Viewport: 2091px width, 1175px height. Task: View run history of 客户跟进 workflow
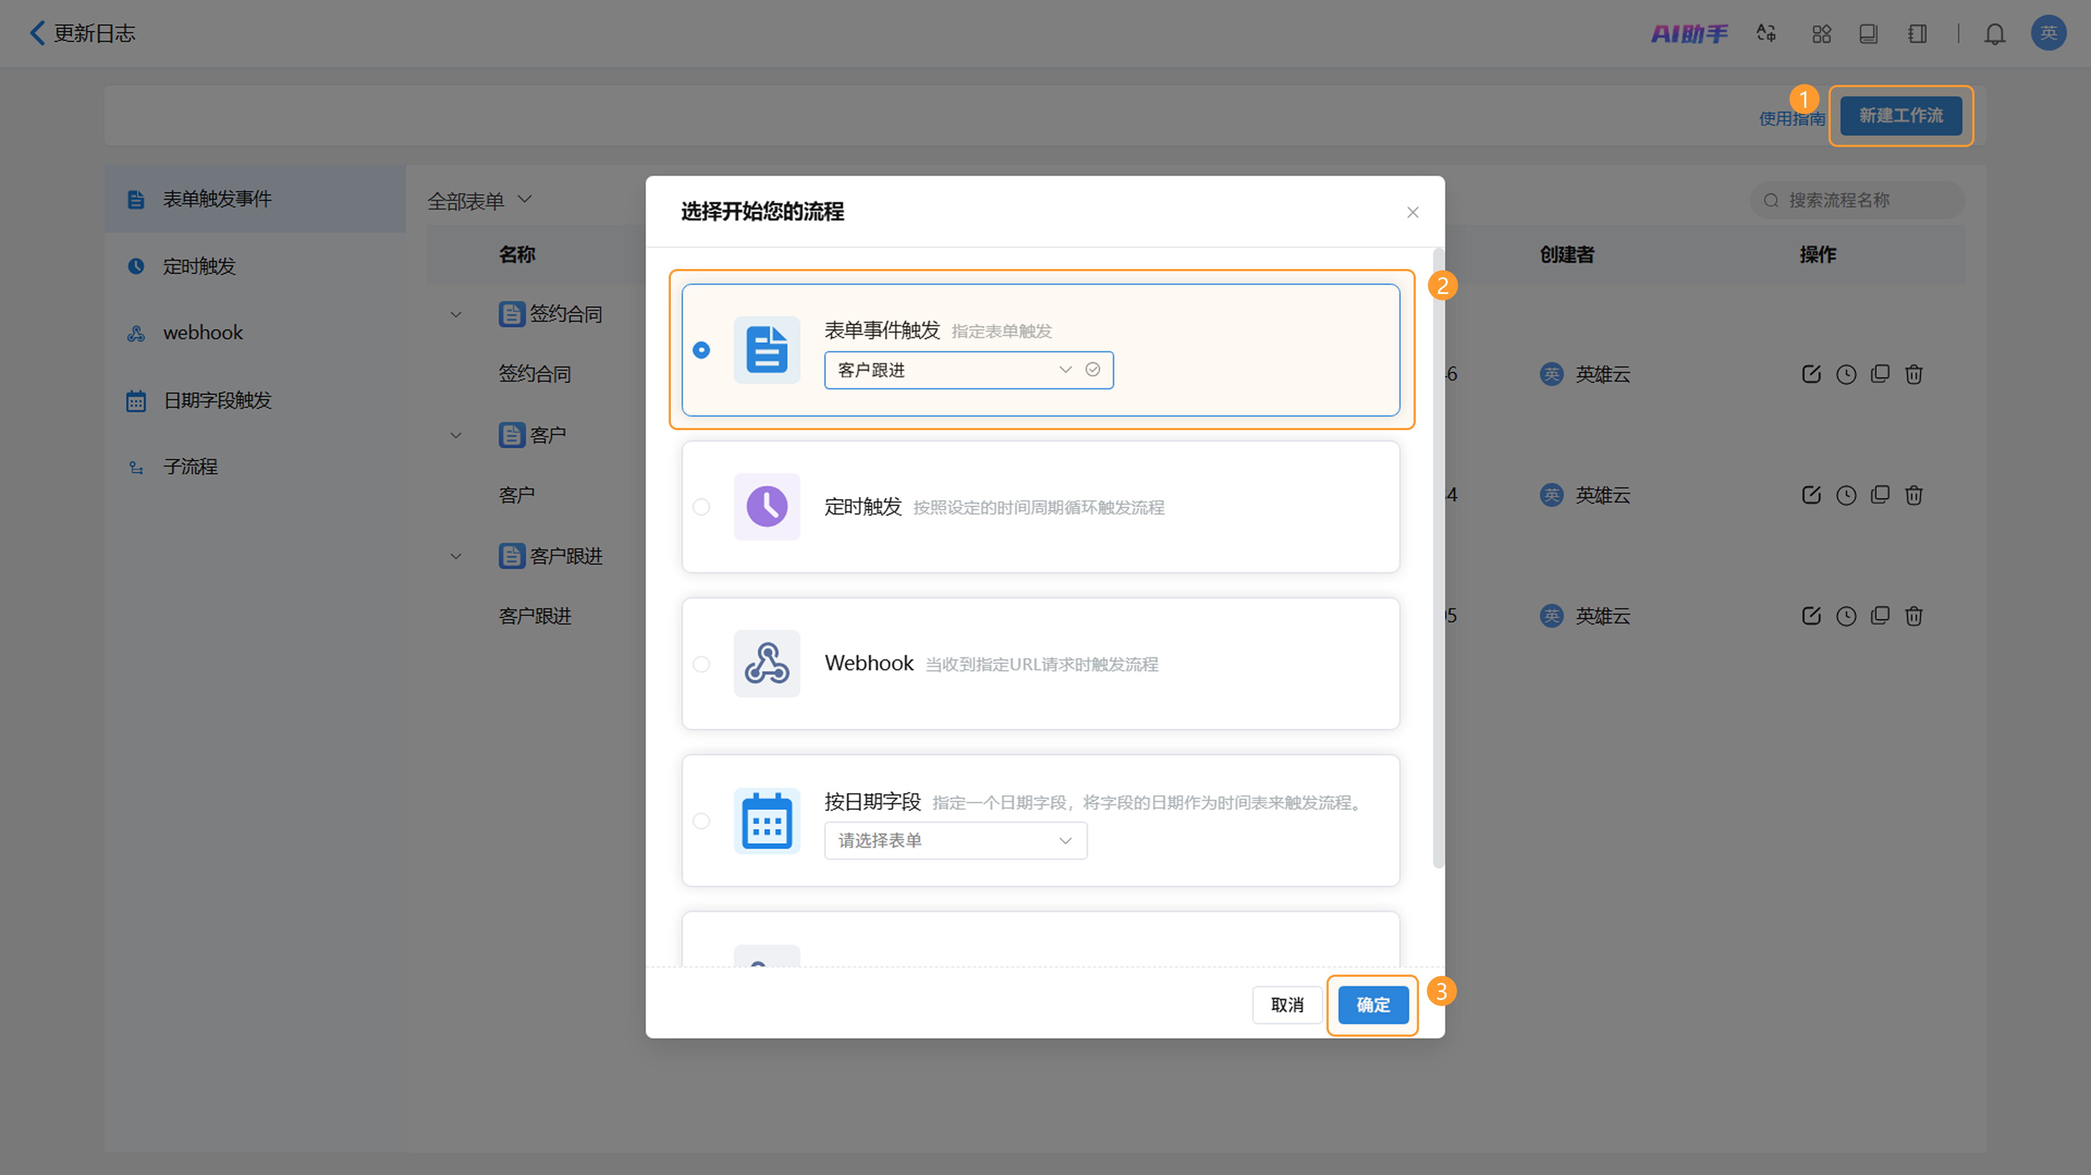(1846, 616)
